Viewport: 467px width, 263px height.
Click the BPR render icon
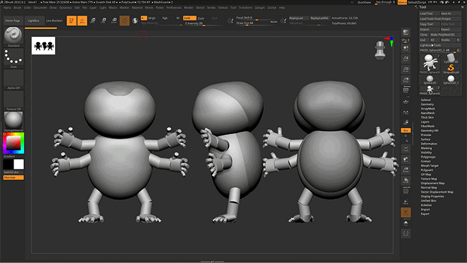pos(405,33)
